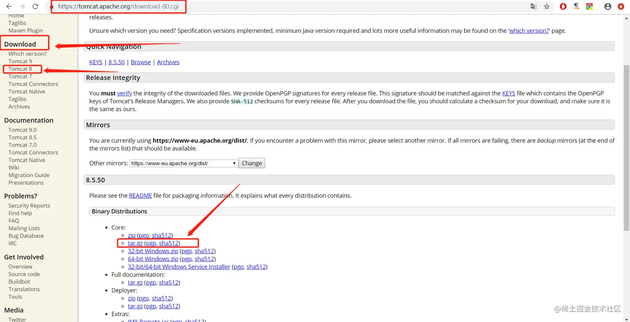Open Archives in the Download sidebar section
Screen dimensions: 630x322
point(19,107)
